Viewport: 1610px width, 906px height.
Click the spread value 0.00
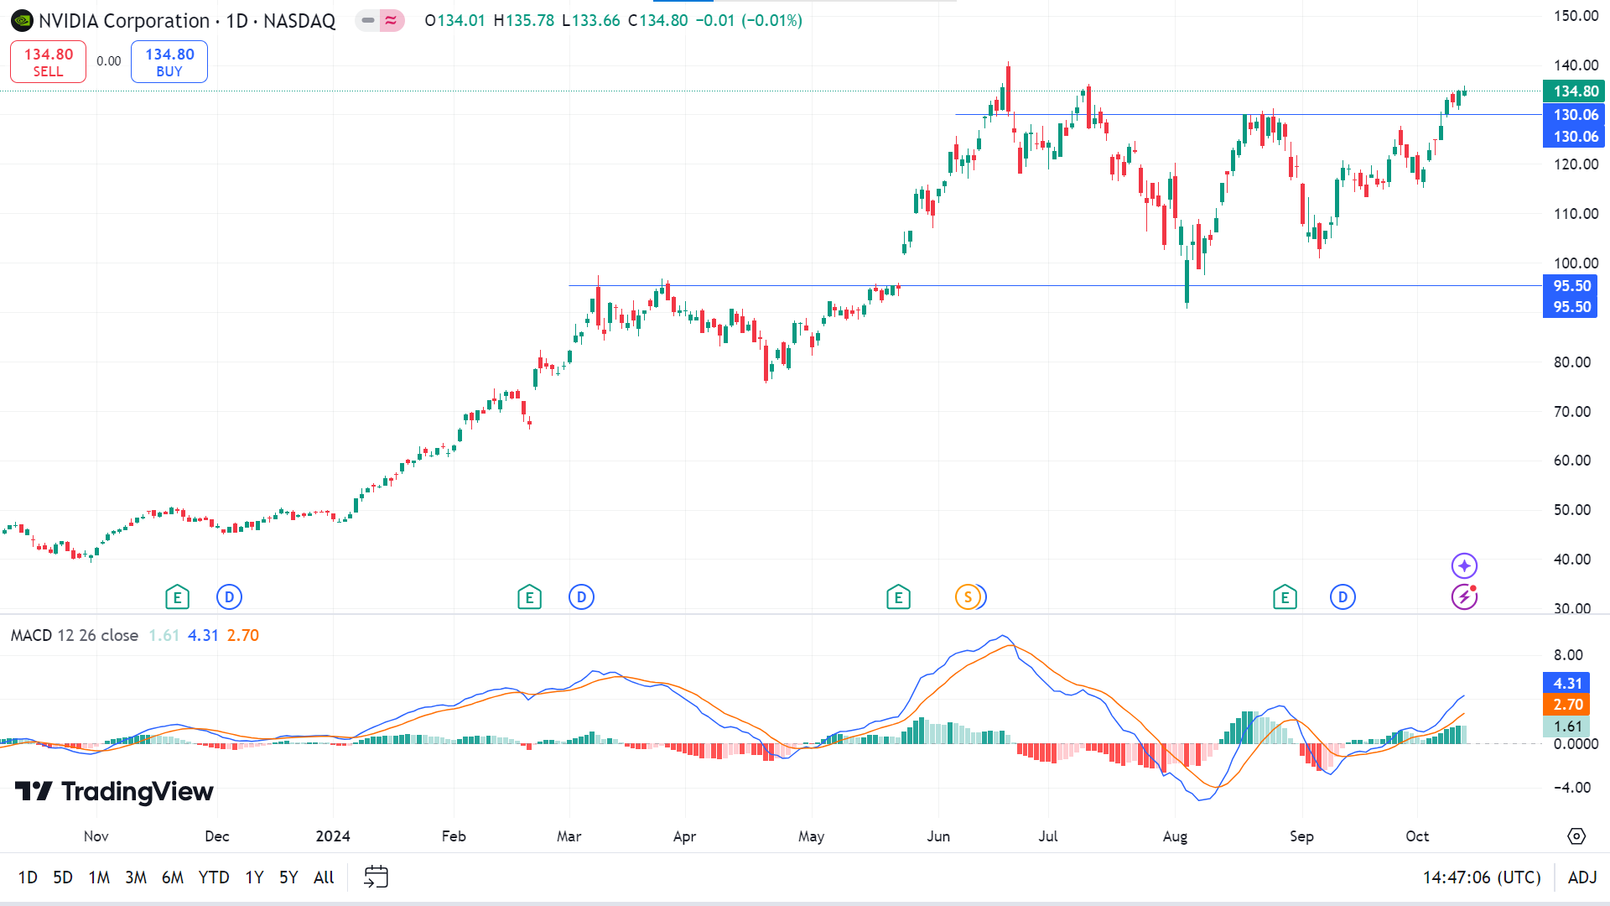tap(108, 61)
